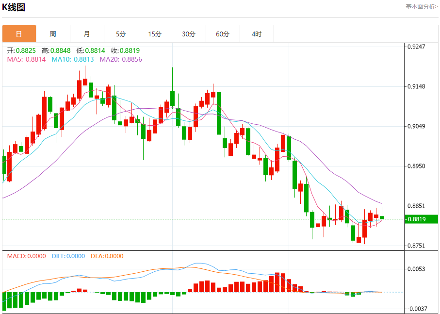Click the 0.9148 price axis label
The height and width of the screenshot is (314, 440).
pos(416,86)
